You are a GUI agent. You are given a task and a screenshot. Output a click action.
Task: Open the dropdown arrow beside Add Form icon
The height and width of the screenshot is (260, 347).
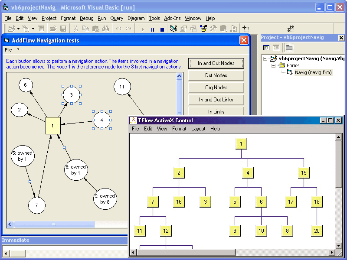click(x=33, y=29)
